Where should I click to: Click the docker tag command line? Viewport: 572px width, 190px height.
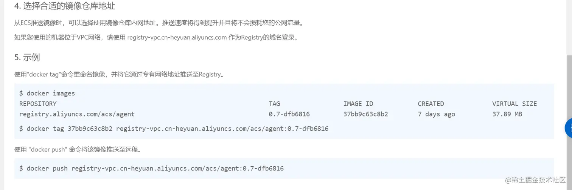pos(174,129)
